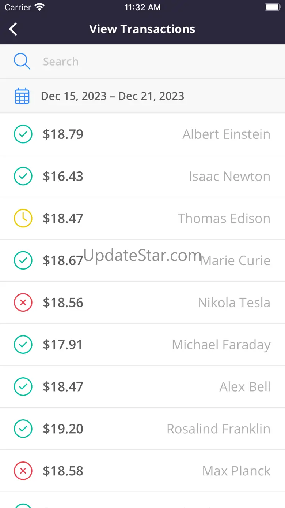The height and width of the screenshot is (508, 285).
Task: Tap the magnifying glass search icon
Action: tap(22, 61)
